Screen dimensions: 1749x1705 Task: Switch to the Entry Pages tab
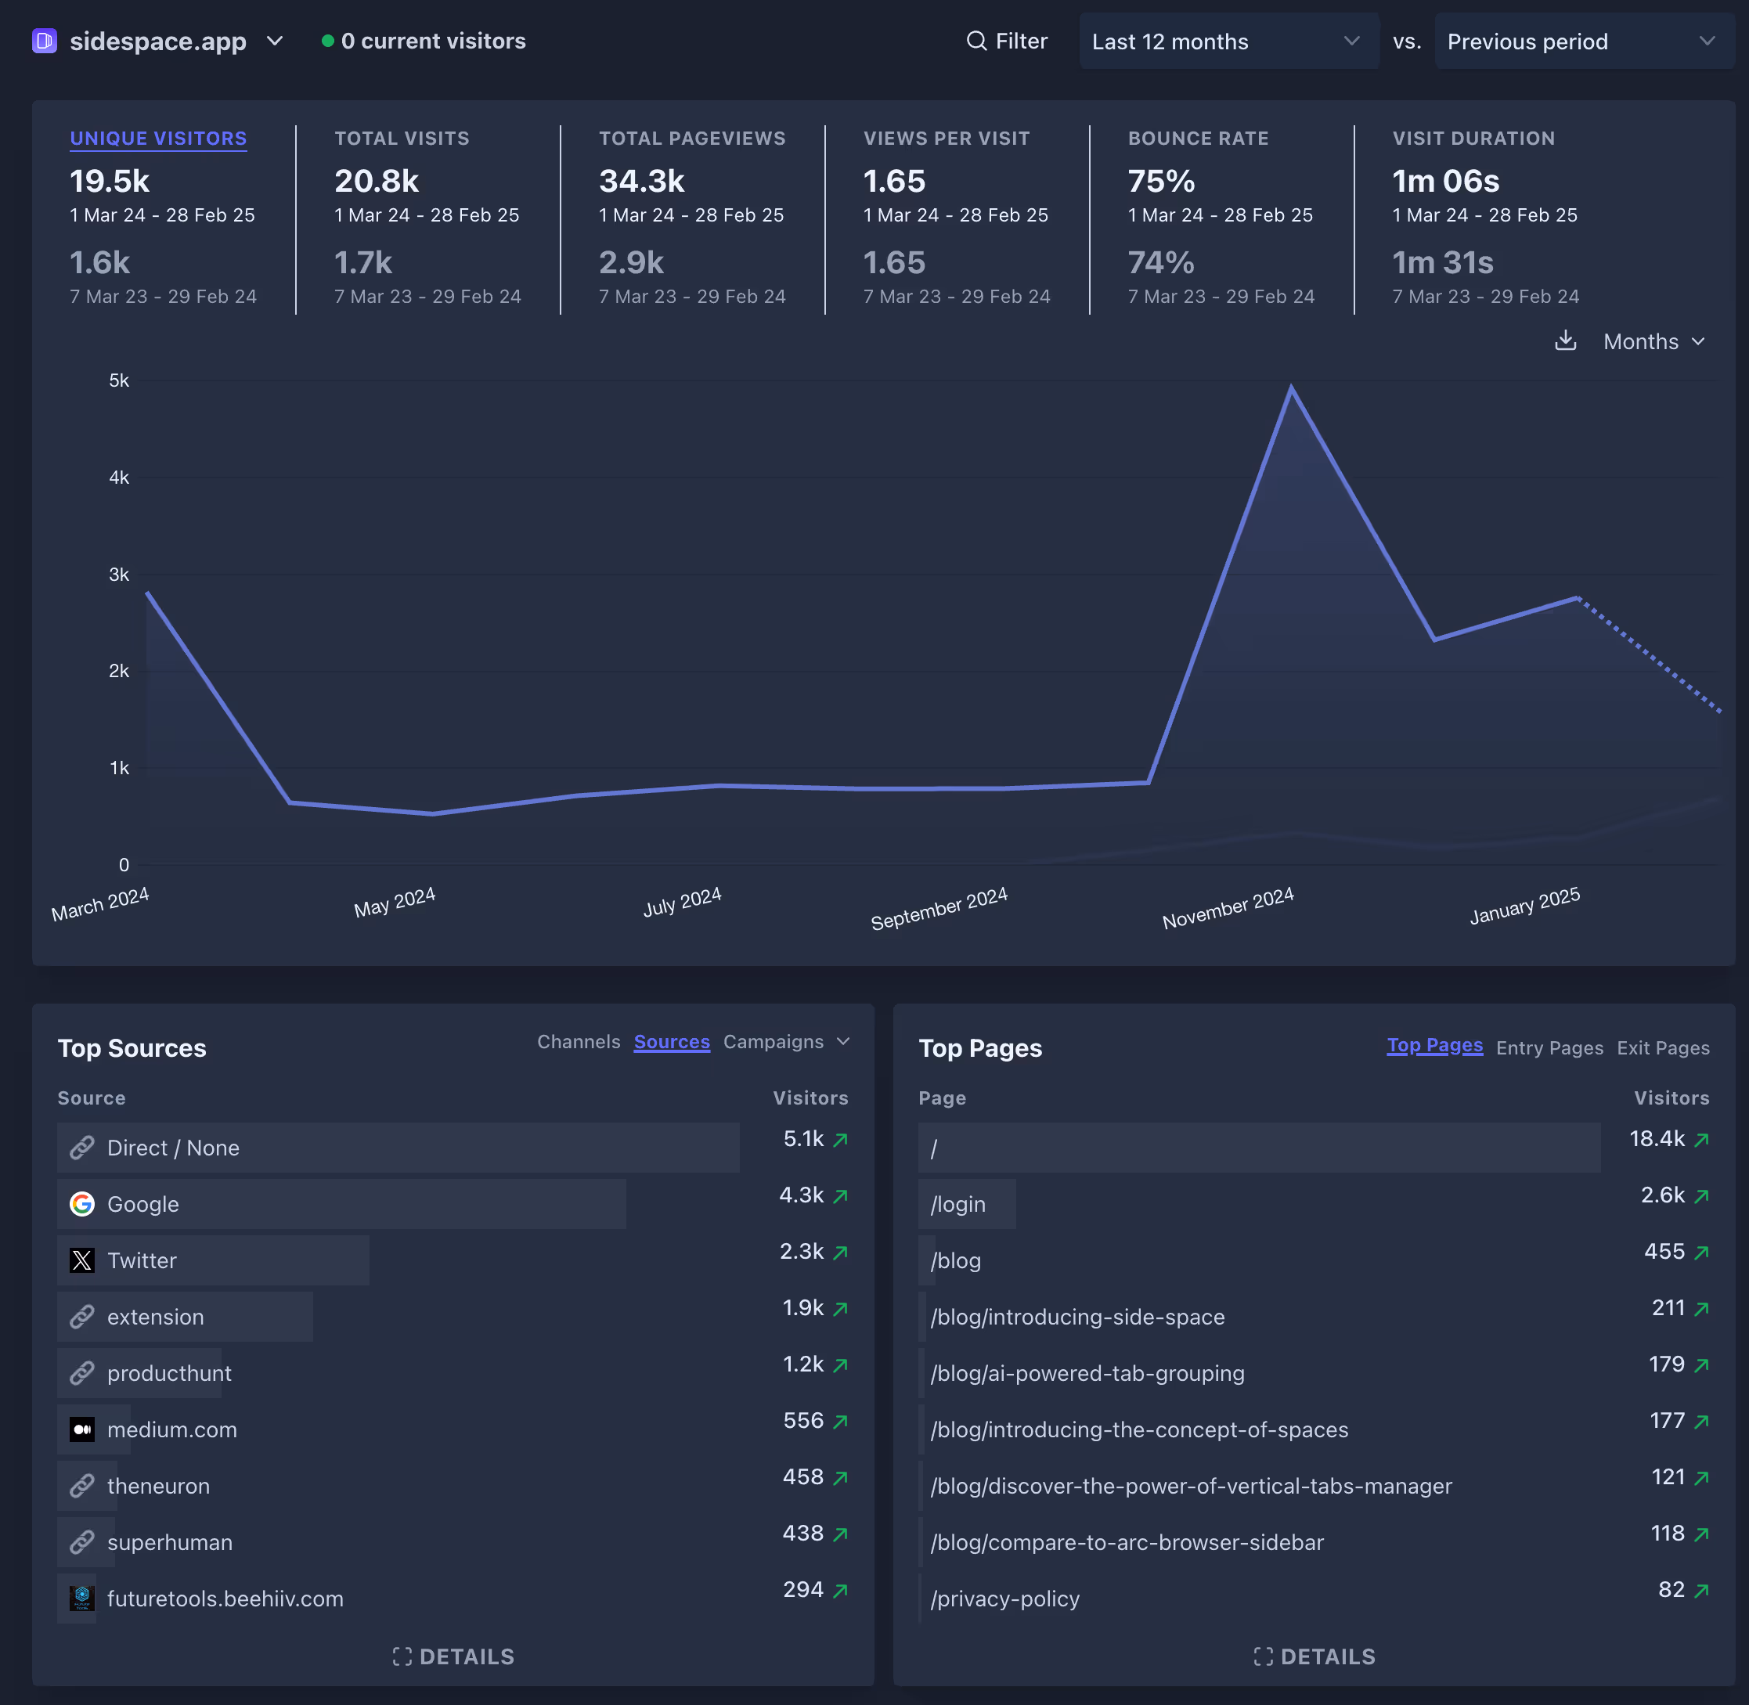1549,1047
